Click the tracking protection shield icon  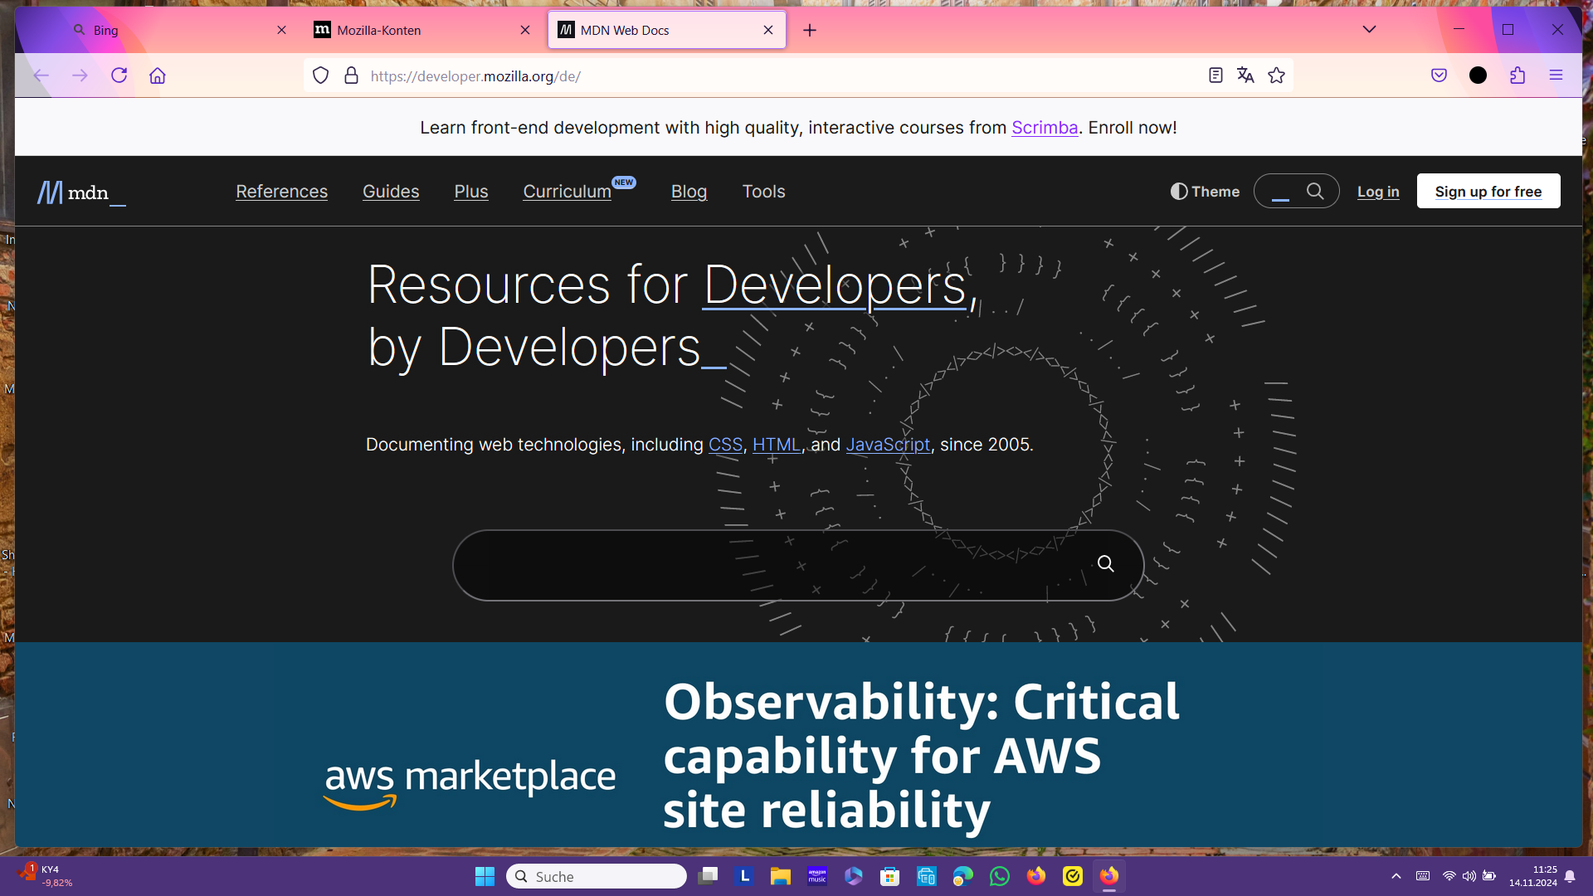[x=321, y=75]
